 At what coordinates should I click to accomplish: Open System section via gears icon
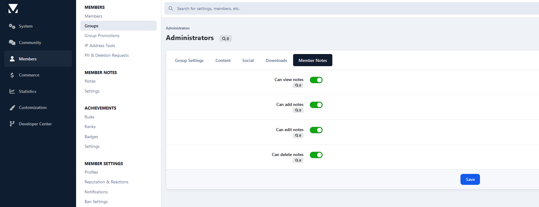12,26
